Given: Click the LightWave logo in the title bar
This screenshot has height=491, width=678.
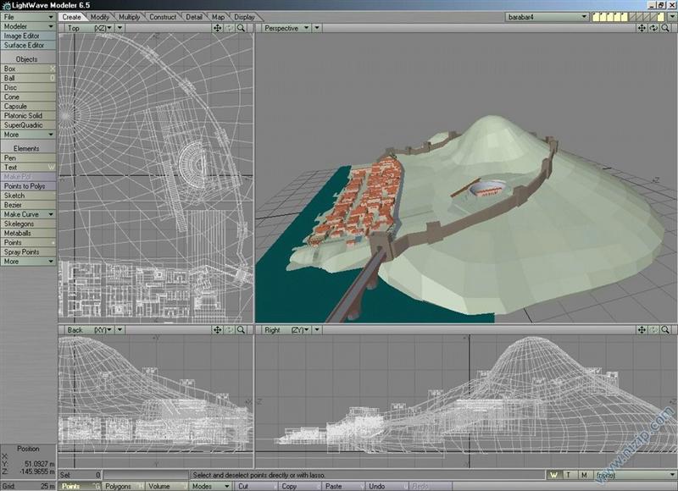Looking at the screenshot, I should pyautogui.click(x=6, y=5).
